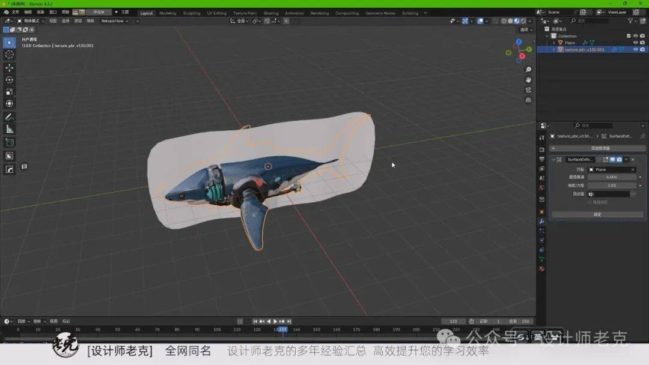Open the Modifiers wrench properties tab
The height and width of the screenshot is (365, 649).
(x=542, y=222)
